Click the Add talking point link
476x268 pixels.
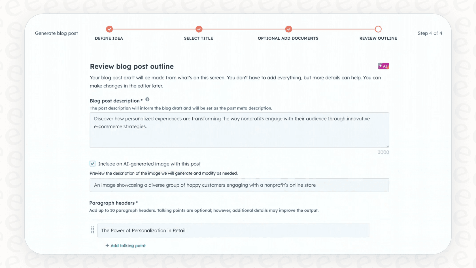pos(127,245)
